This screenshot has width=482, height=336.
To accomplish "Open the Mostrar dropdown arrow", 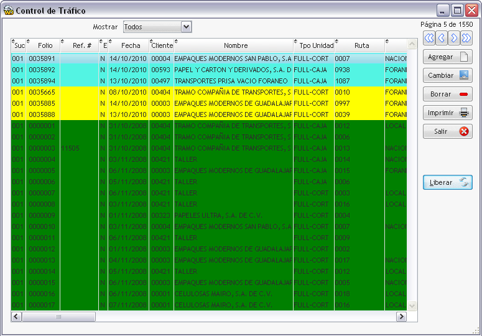I will tap(186, 27).
